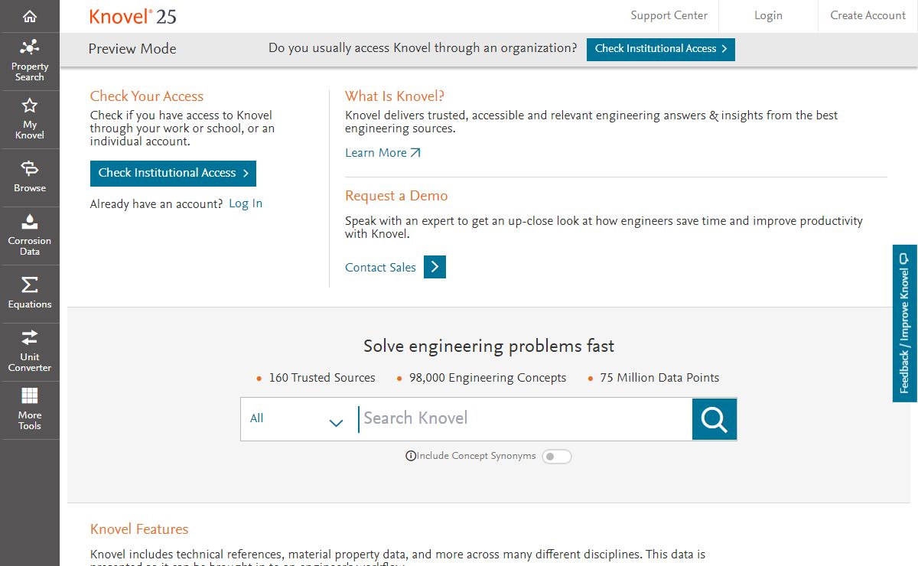Focus the Search Knovel input field
The width and height of the screenshot is (918, 566).
pos(524,419)
